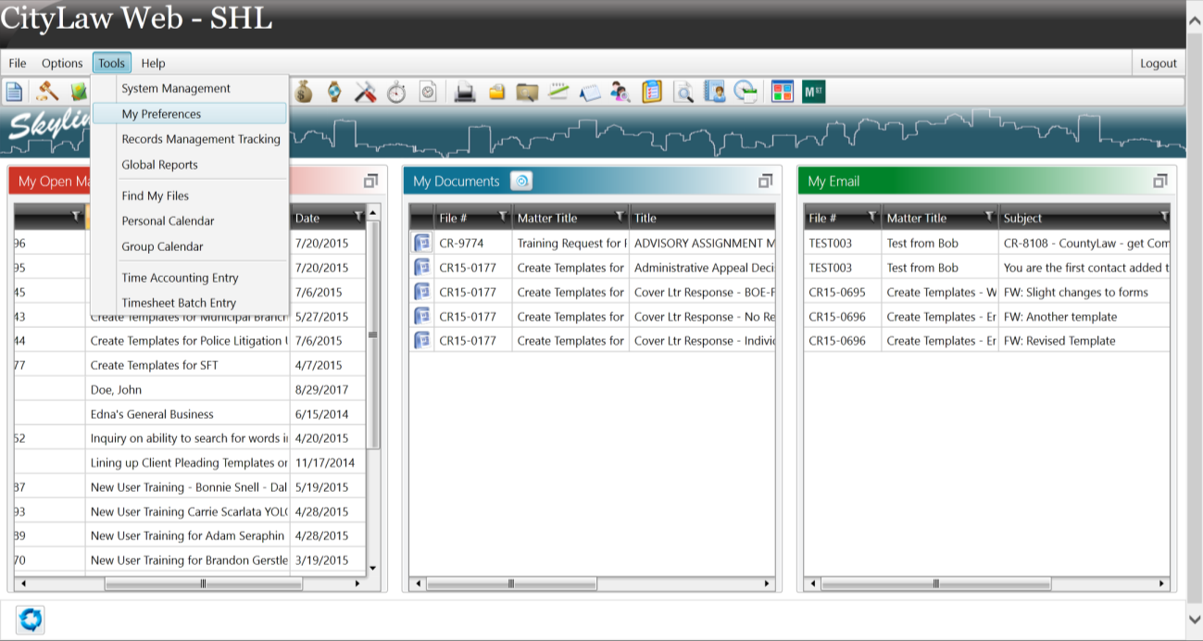Viewport: 1203px width, 641px height.
Task: Open the tools repair icon in toolbar
Action: click(365, 91)
